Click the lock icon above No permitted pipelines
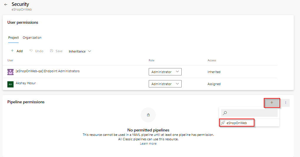The image size is (300, 157). click(x=148, y=115)
